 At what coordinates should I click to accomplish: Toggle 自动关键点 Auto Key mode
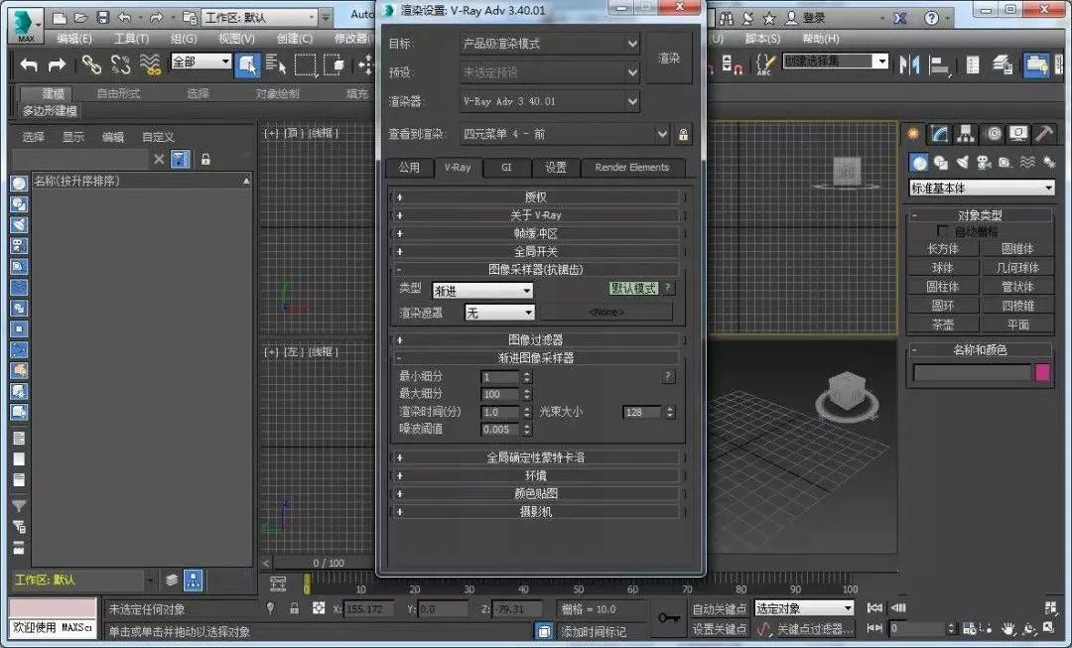coord(720,608)
